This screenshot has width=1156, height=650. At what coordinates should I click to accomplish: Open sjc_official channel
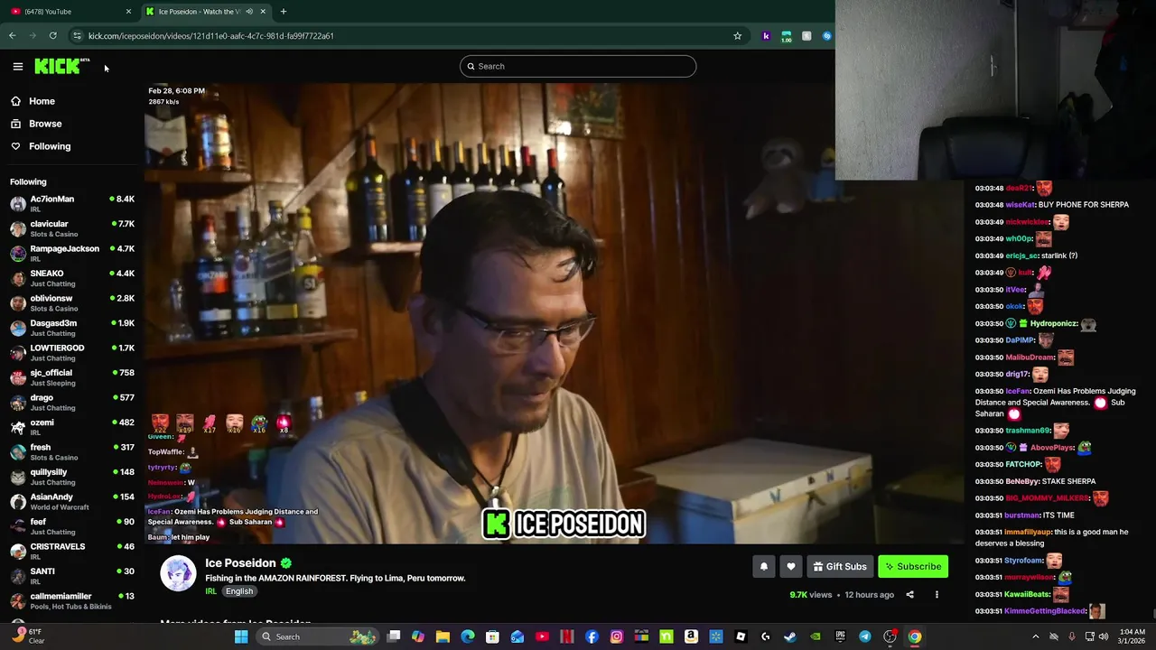tap(72, 377)
